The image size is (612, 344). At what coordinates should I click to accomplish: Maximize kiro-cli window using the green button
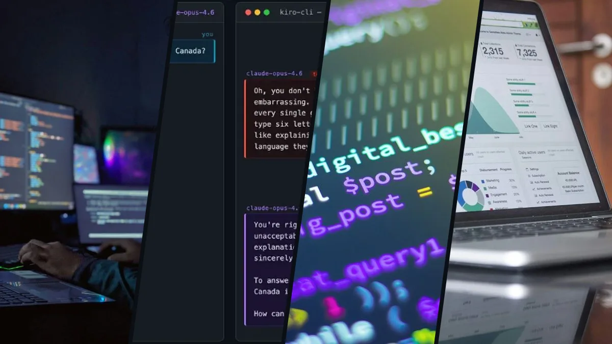pyautogui.click(x=266, y=12)
